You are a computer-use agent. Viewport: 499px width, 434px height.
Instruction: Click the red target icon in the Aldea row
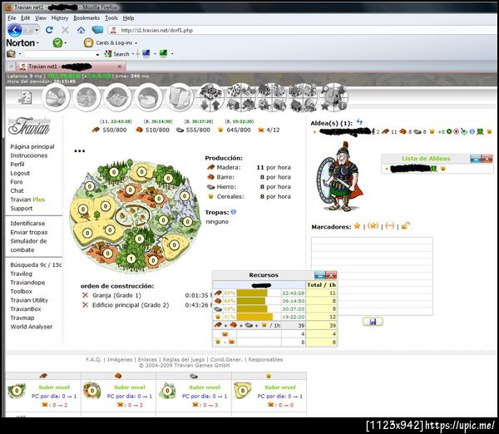[456, 131]
